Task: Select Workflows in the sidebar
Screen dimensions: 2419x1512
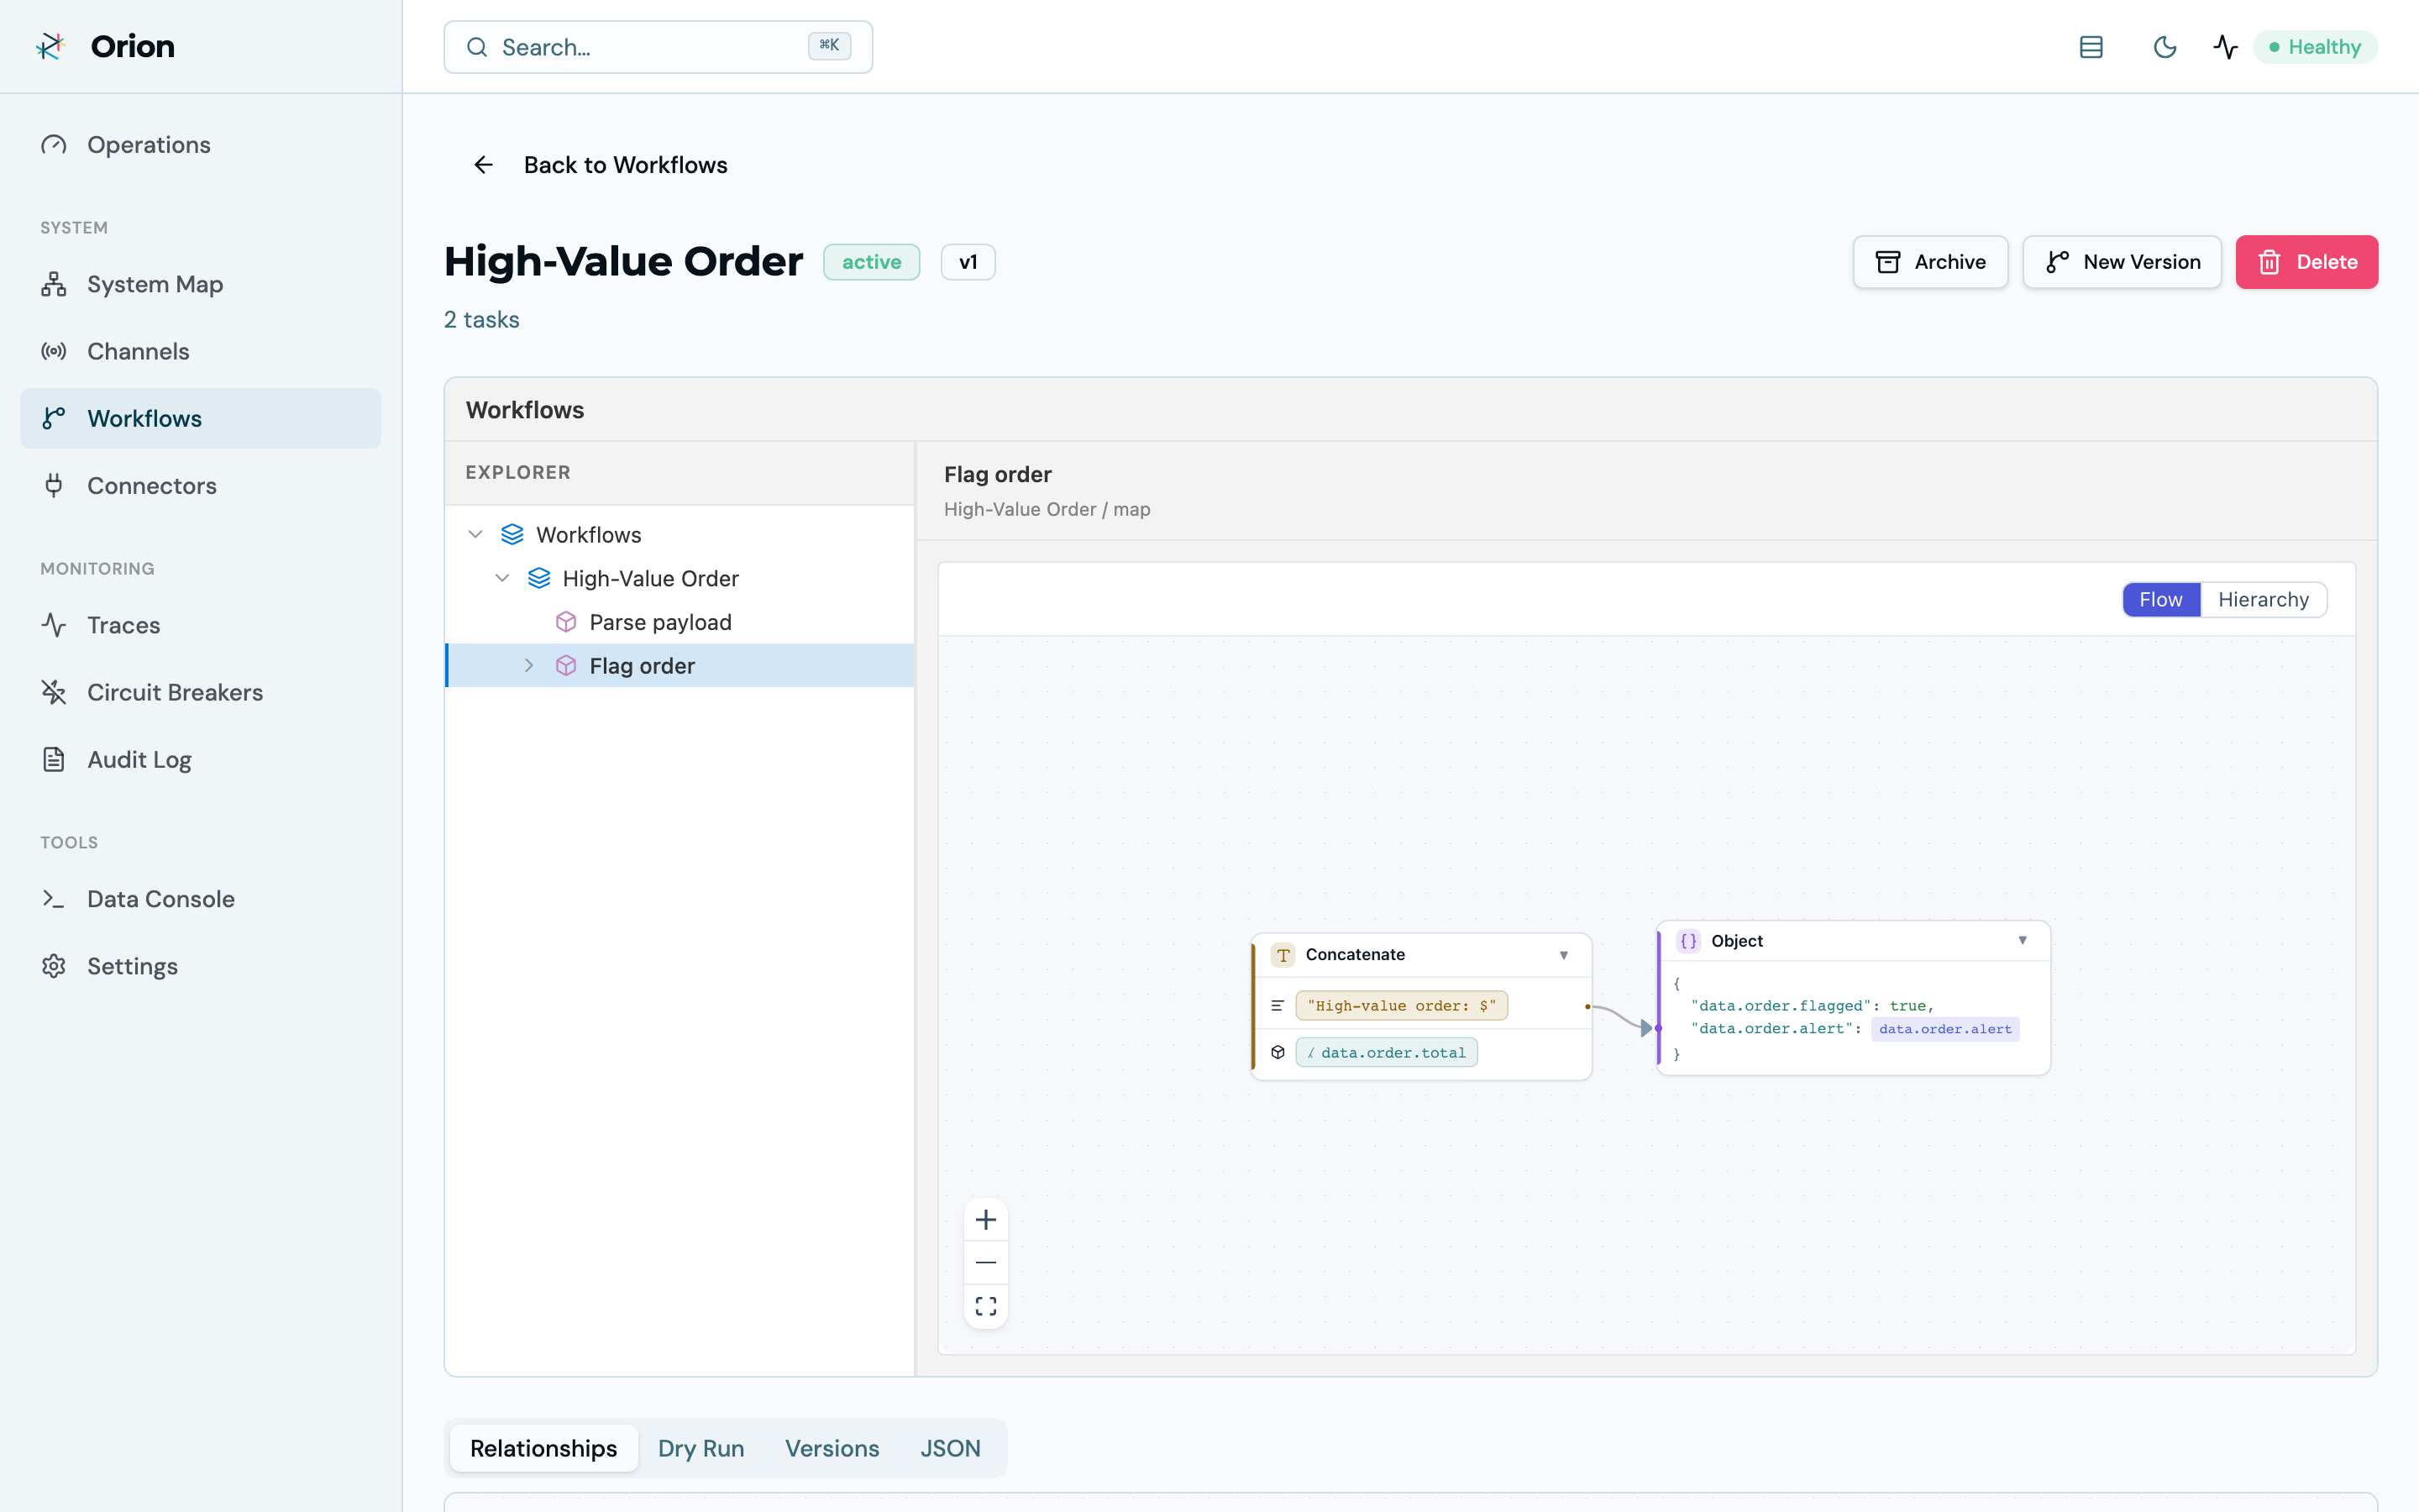Action: [200, 418]
